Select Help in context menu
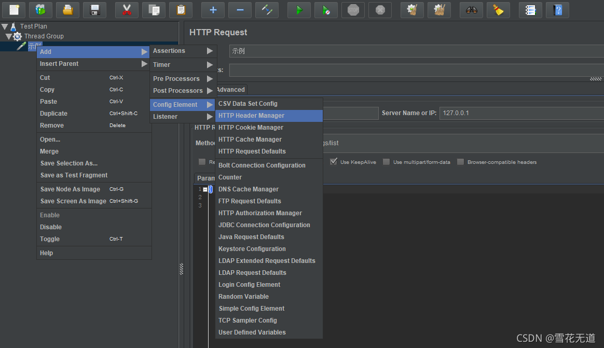The width and height of the screenshot is (604, 348). pos(93,253)
